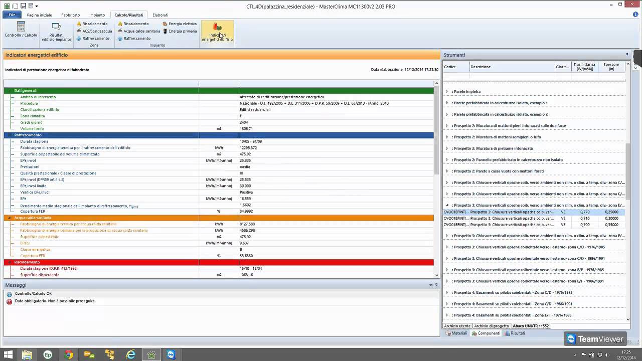Click the save icon in quick access toolbar
The height and width of the screenshot is (361, 642).
[23, 6]
